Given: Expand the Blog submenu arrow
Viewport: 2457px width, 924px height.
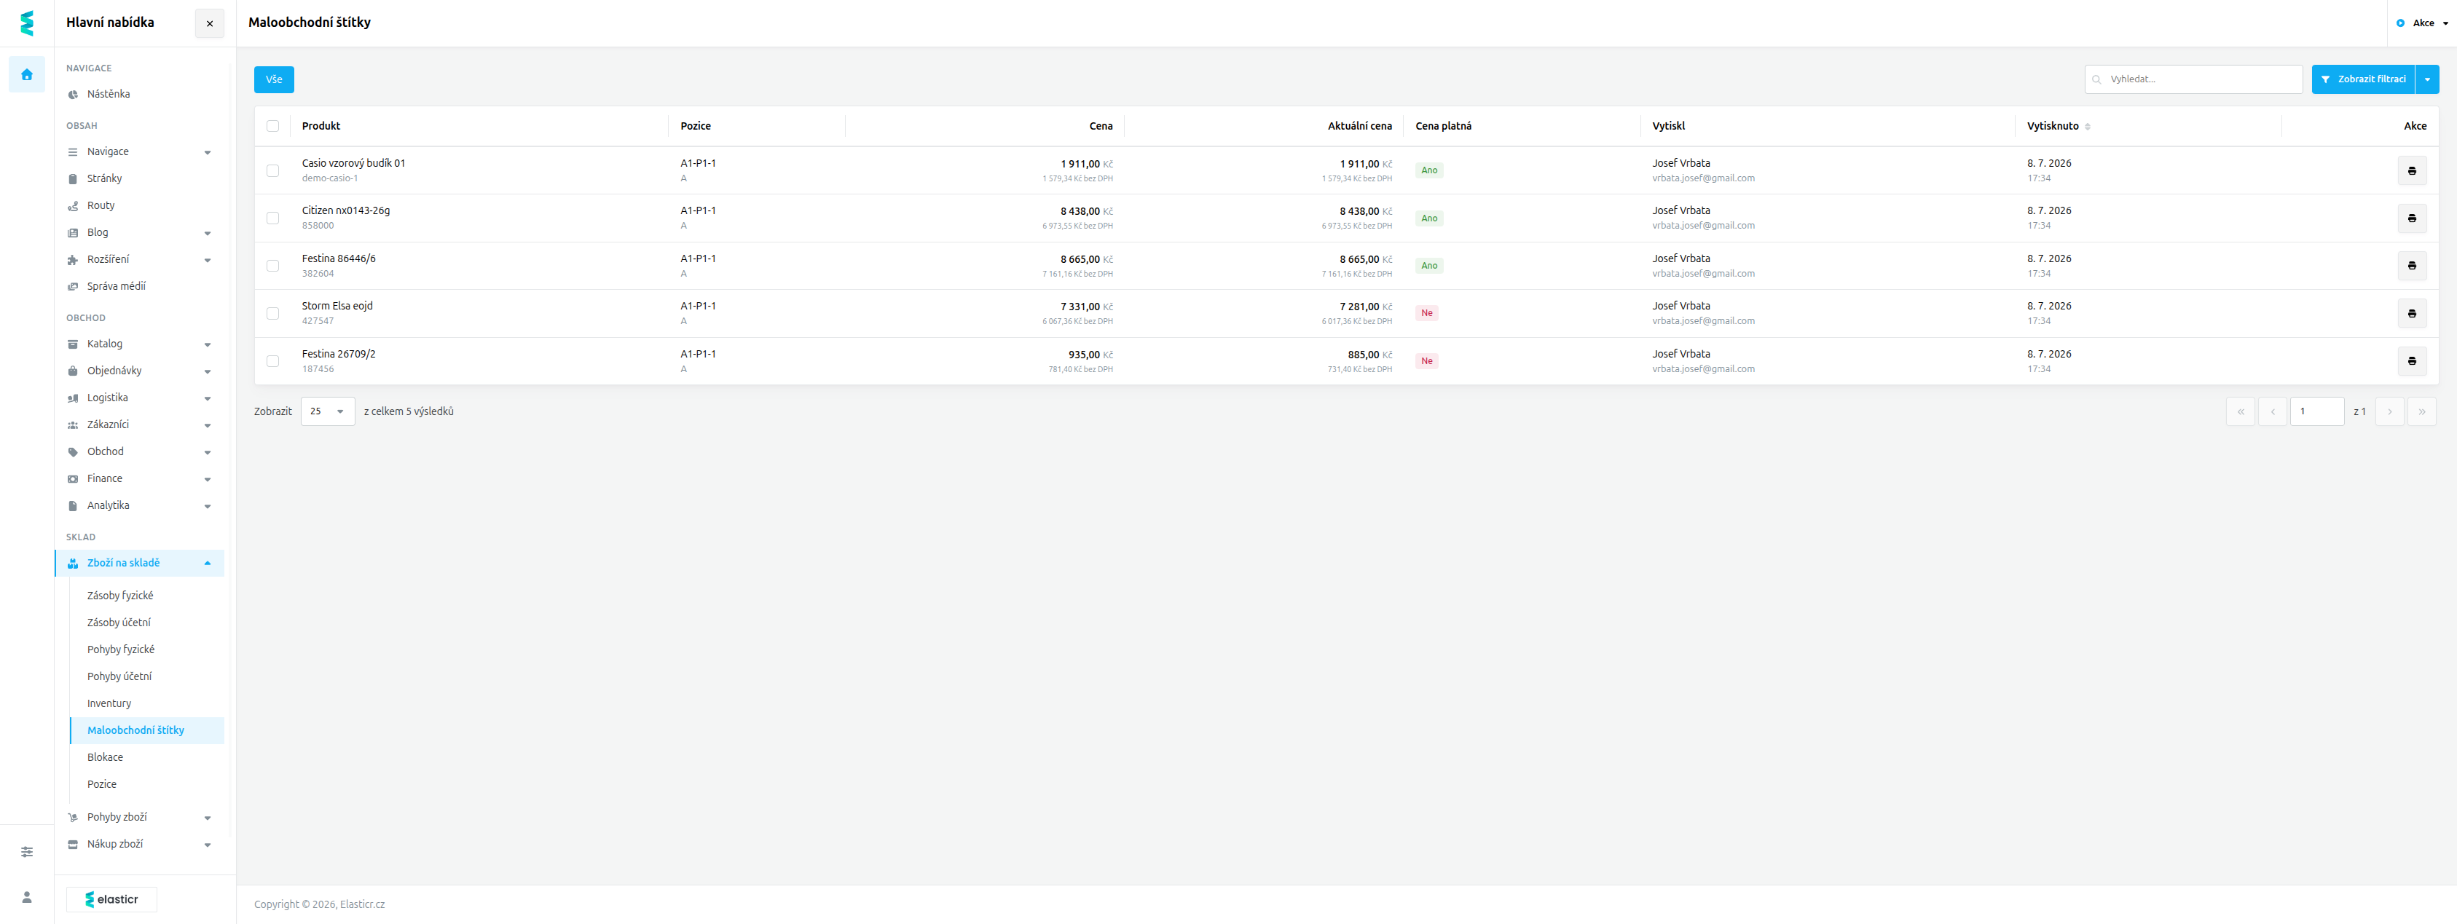Looking at the screenshot, I should pyautogui.click(x=207, y=234).
